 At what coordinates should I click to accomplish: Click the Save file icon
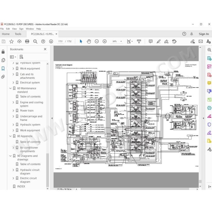click(4, 41)
